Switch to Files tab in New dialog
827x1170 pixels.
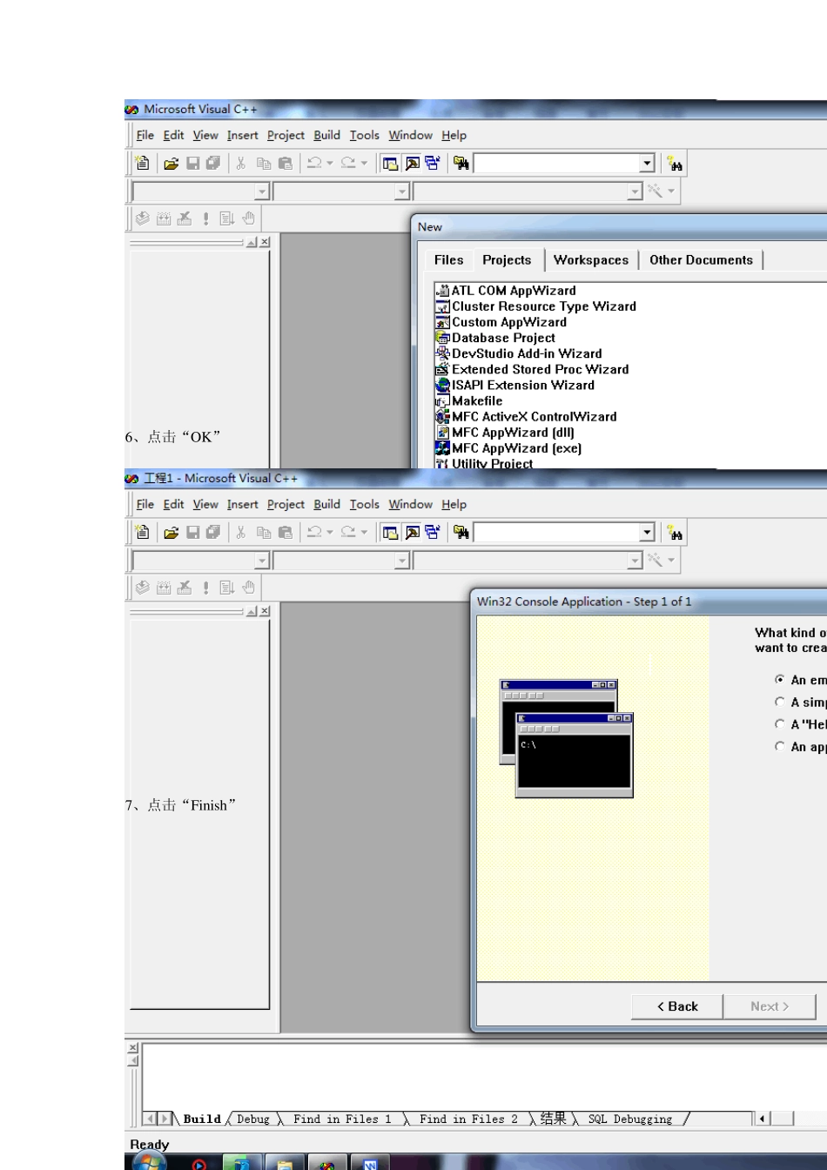[x=449, y=259]
